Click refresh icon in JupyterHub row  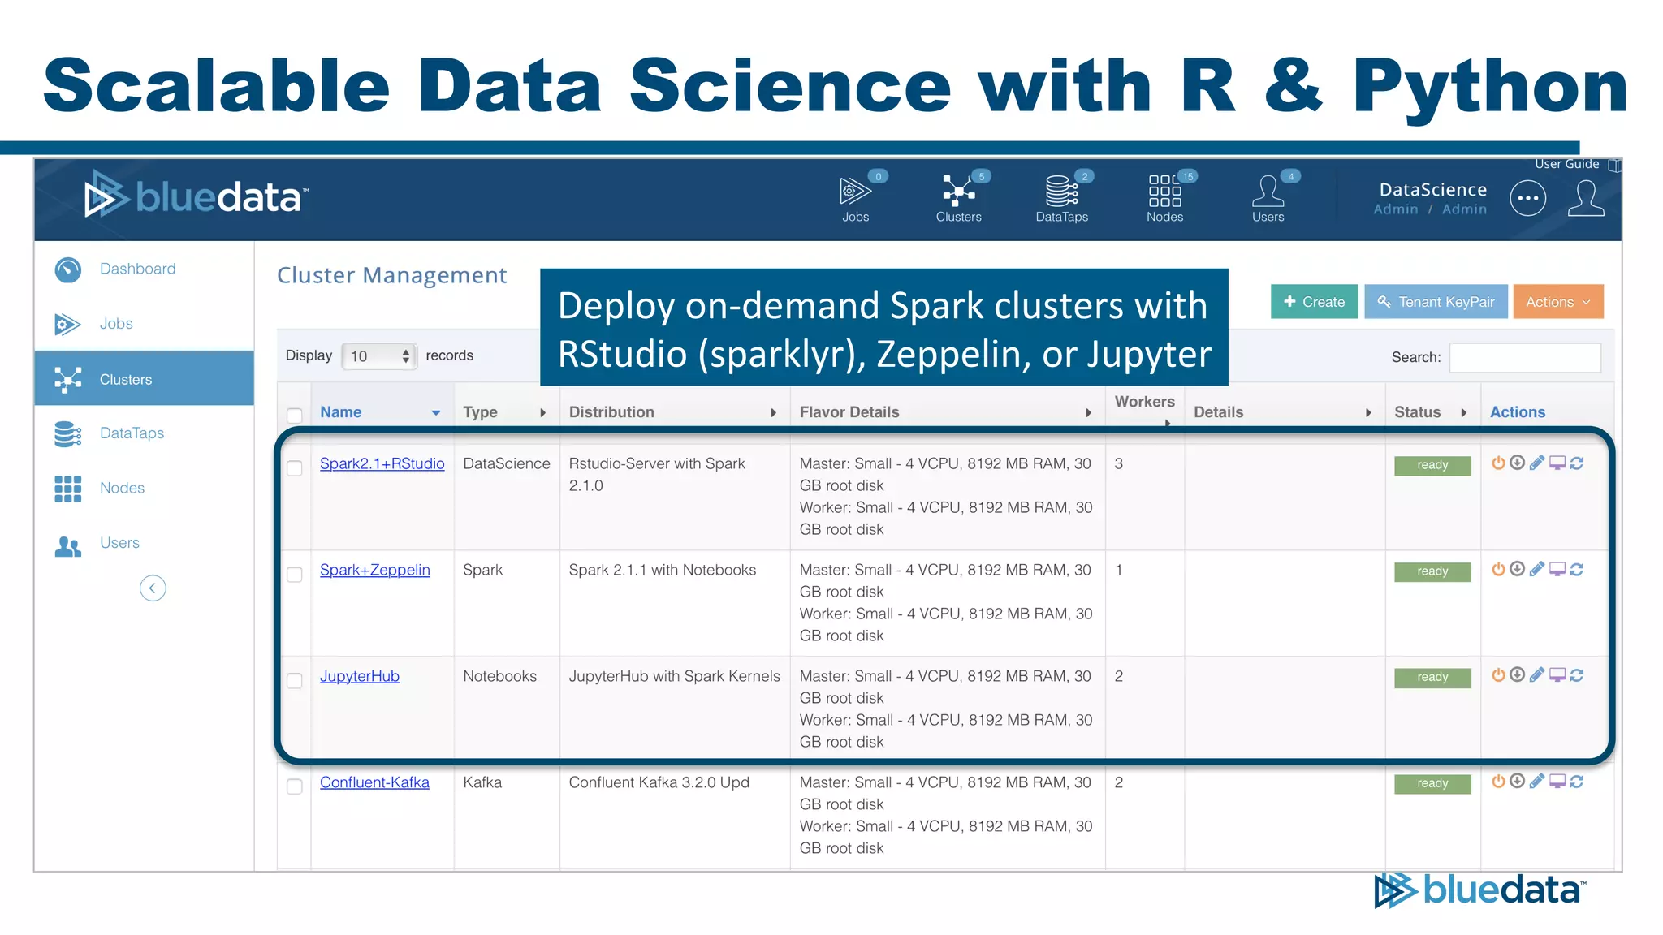tap(1577, 675)
